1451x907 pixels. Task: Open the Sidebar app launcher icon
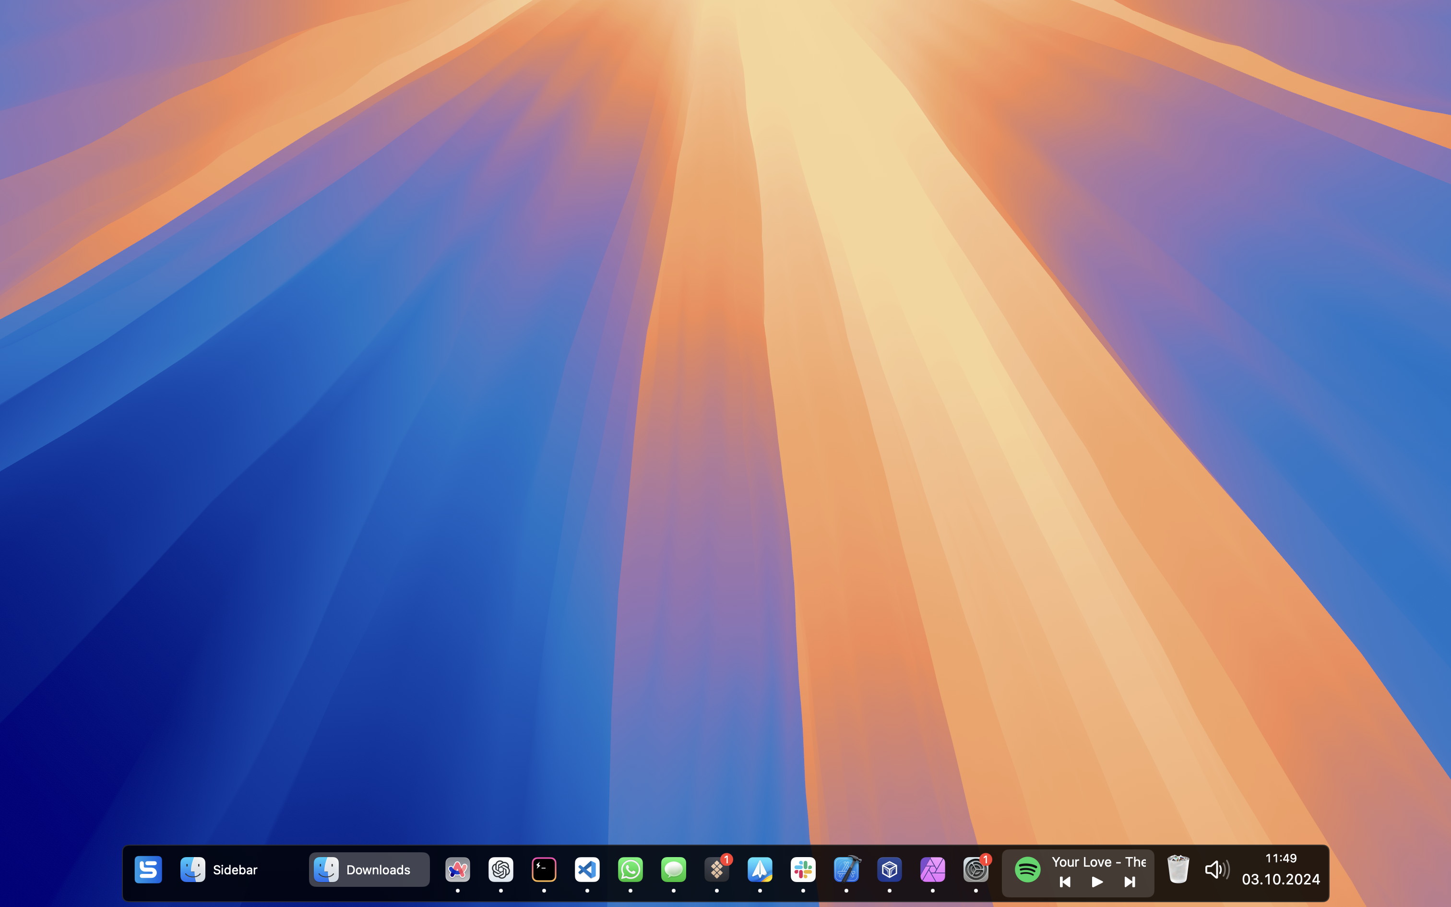[x=148, y=869]
